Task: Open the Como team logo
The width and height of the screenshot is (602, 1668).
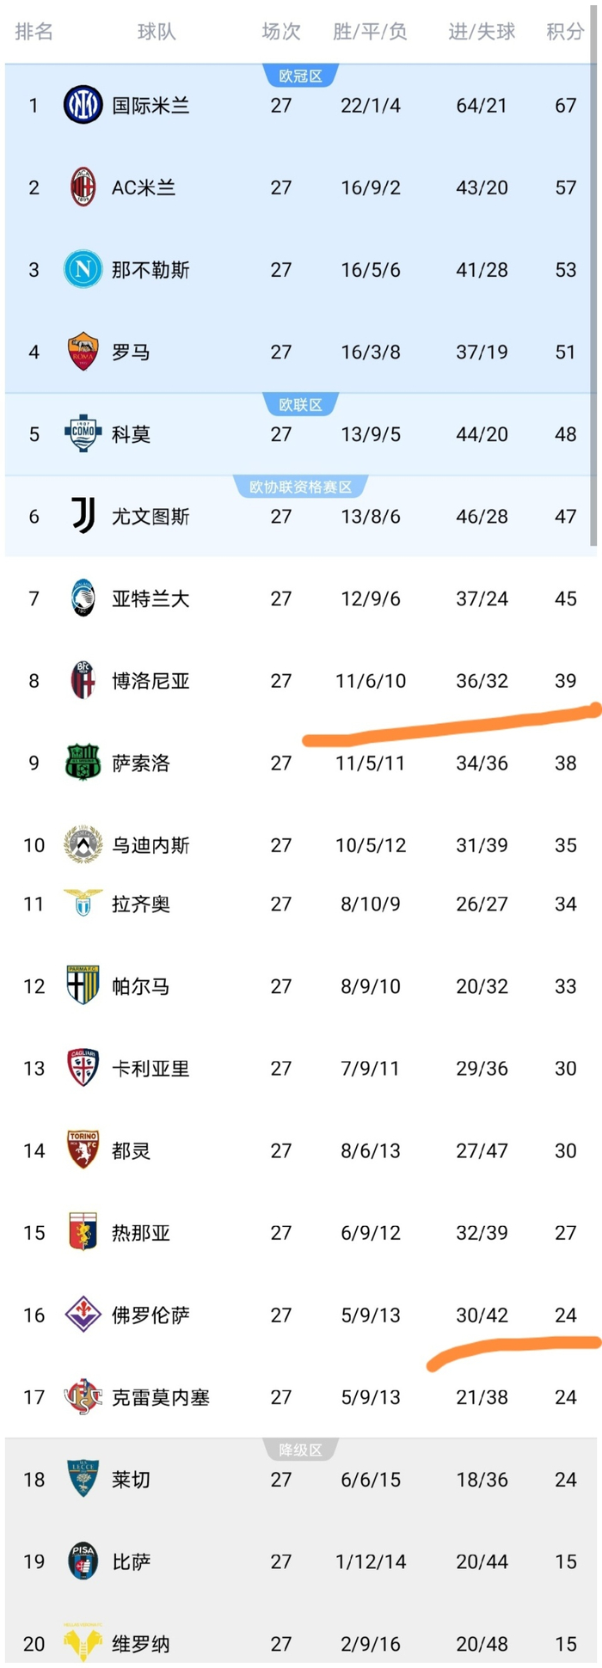Action: tap(83, 434)
